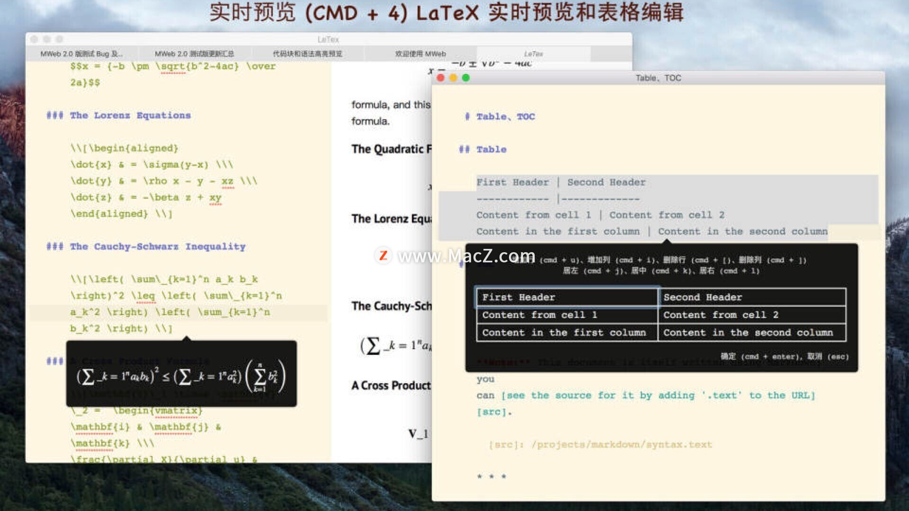Click 'The Lorenz Equ' preview heading
This screenshot has width=909, height=511.
pos(392,219)
